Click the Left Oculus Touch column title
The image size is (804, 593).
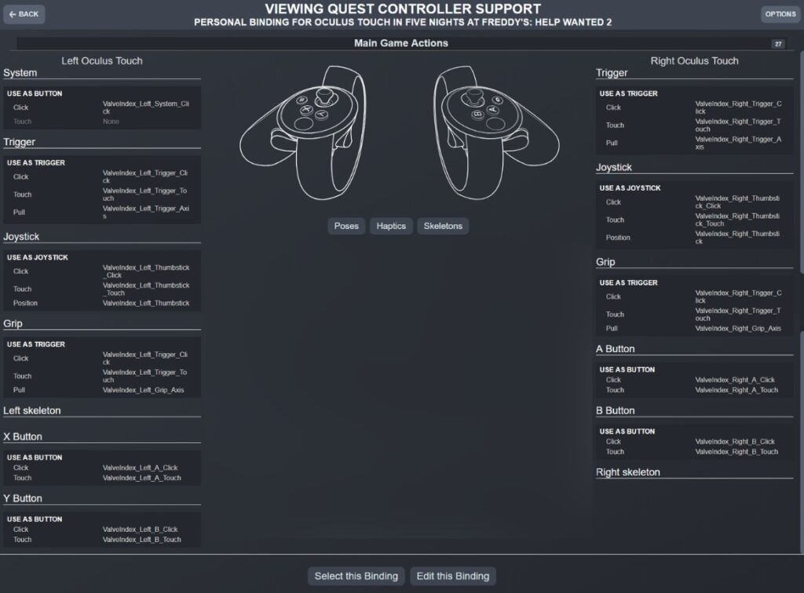(x=102, y=61)
